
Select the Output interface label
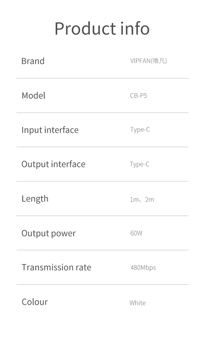pyautogui.click(x=53, y=164)
